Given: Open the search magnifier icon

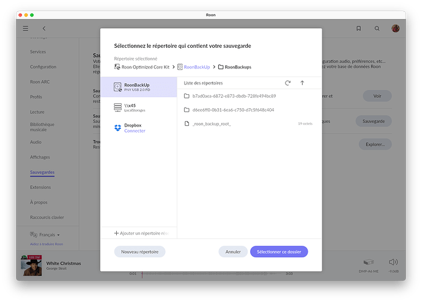Looking at the screenshot, I should [377, 28].
